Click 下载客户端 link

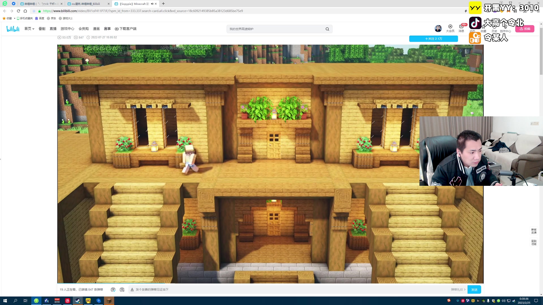[126, 29]
